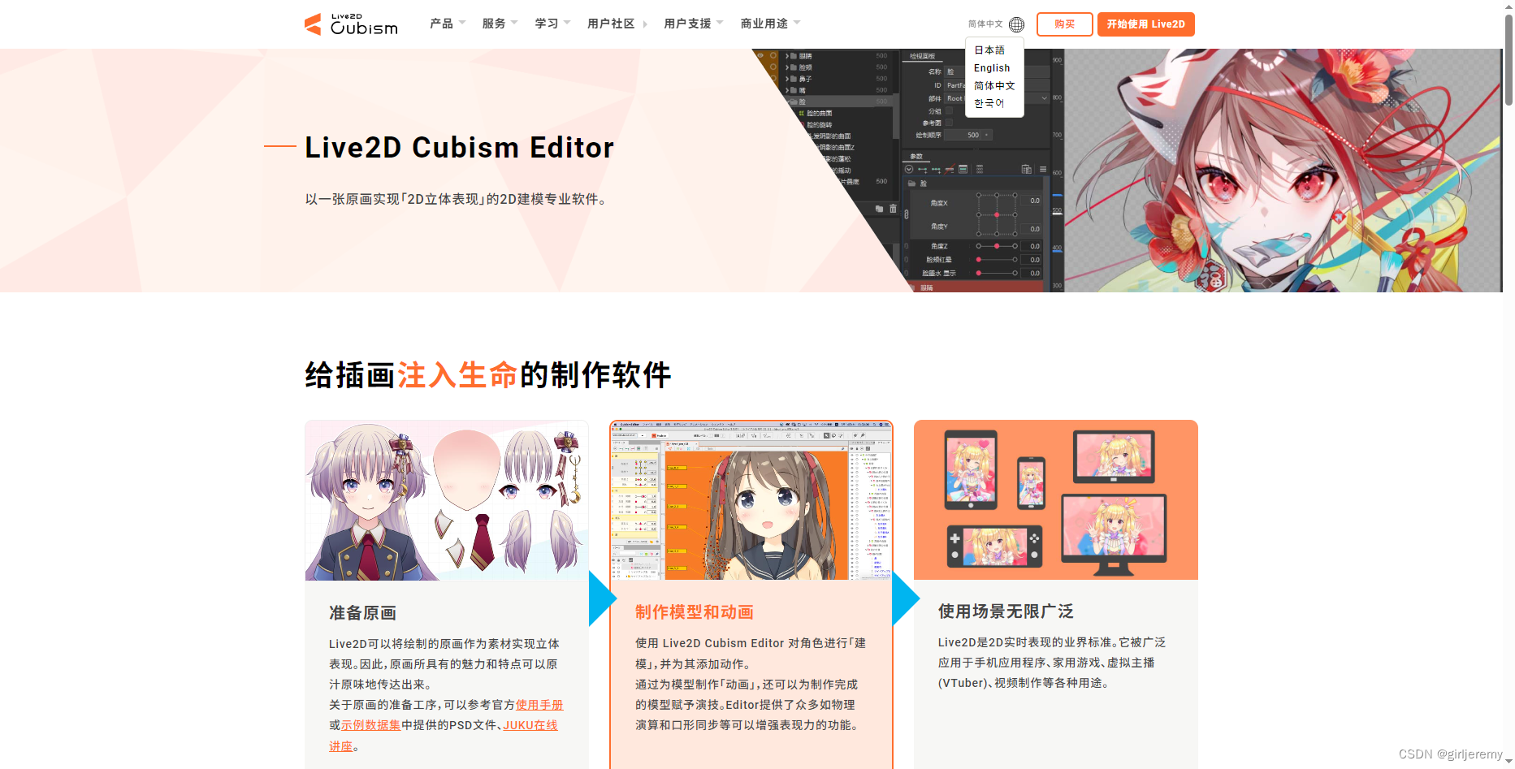Image resolution: width=1515 pixels, height=769 pixels.
Task: Click the Live2D Cubism Editor heading
Action: [460, 148]
